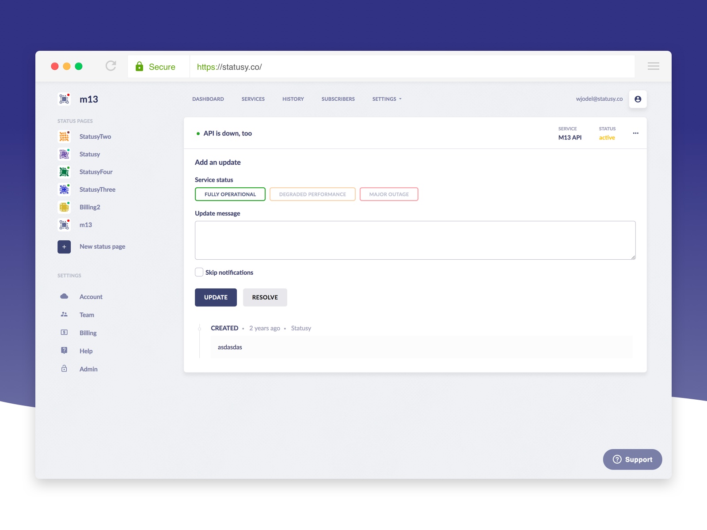Click the green incident status dot
The image size is (707, 530).
[x=198, y=133]
